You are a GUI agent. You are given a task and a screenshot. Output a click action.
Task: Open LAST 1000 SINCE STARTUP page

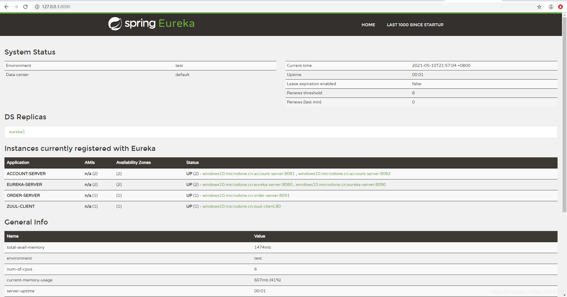coord(415,25)
